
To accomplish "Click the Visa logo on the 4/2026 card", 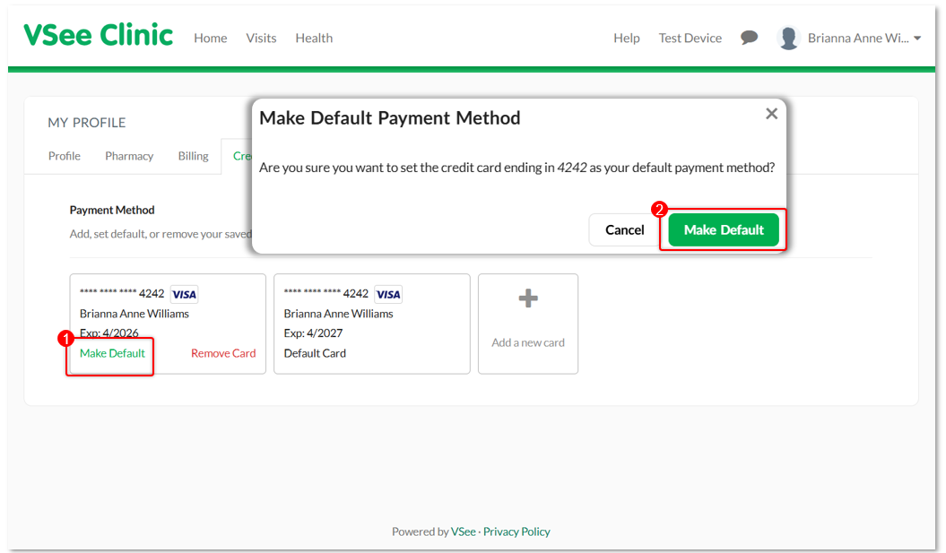I will pos(184,294).
